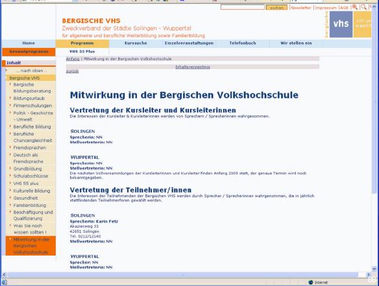The image size is (379, 286).
Task: Click the status bar page icon
Action: pyautogui.click(x=5, y=282)
